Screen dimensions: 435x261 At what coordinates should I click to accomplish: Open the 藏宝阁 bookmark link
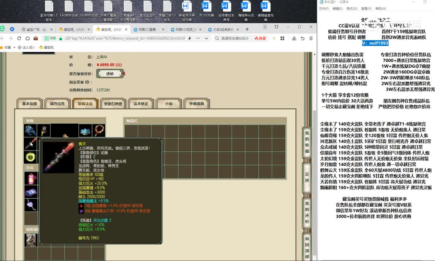pyautogui.click(x=46, y=47)
